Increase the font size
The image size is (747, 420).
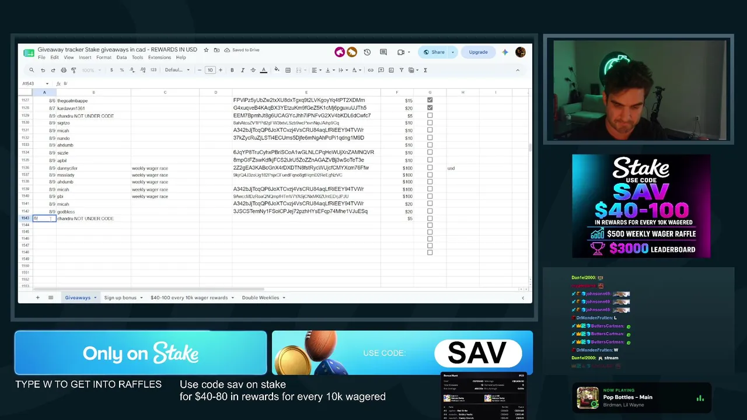click(220, 70)
